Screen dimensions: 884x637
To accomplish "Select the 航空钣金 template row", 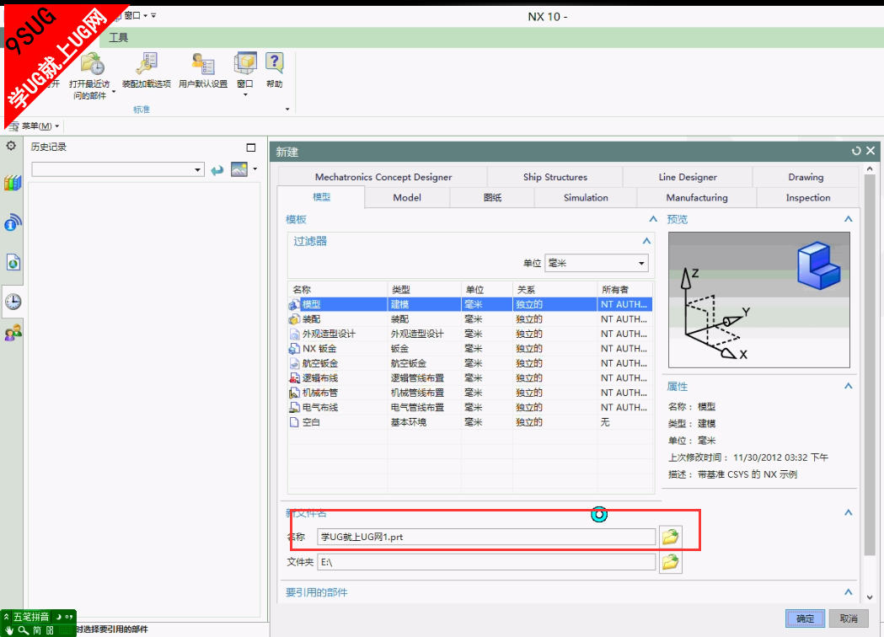I will (470, 363).
